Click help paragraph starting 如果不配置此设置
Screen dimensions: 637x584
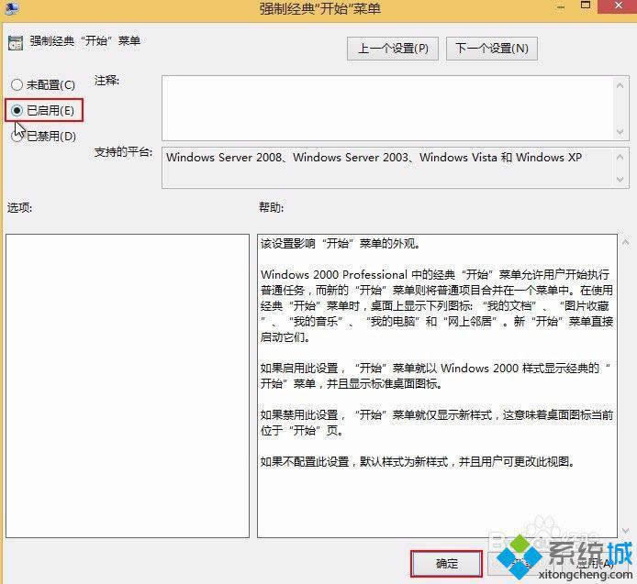coord(418,462)
